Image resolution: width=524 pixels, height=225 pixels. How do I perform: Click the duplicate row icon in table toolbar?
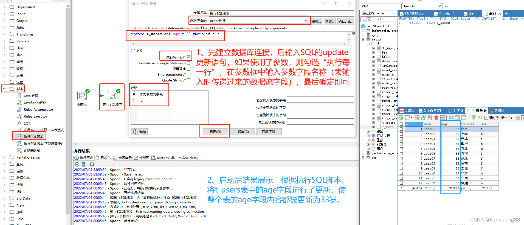424,118
